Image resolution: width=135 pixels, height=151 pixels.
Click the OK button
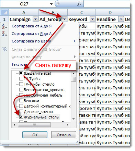pos(35,135)
